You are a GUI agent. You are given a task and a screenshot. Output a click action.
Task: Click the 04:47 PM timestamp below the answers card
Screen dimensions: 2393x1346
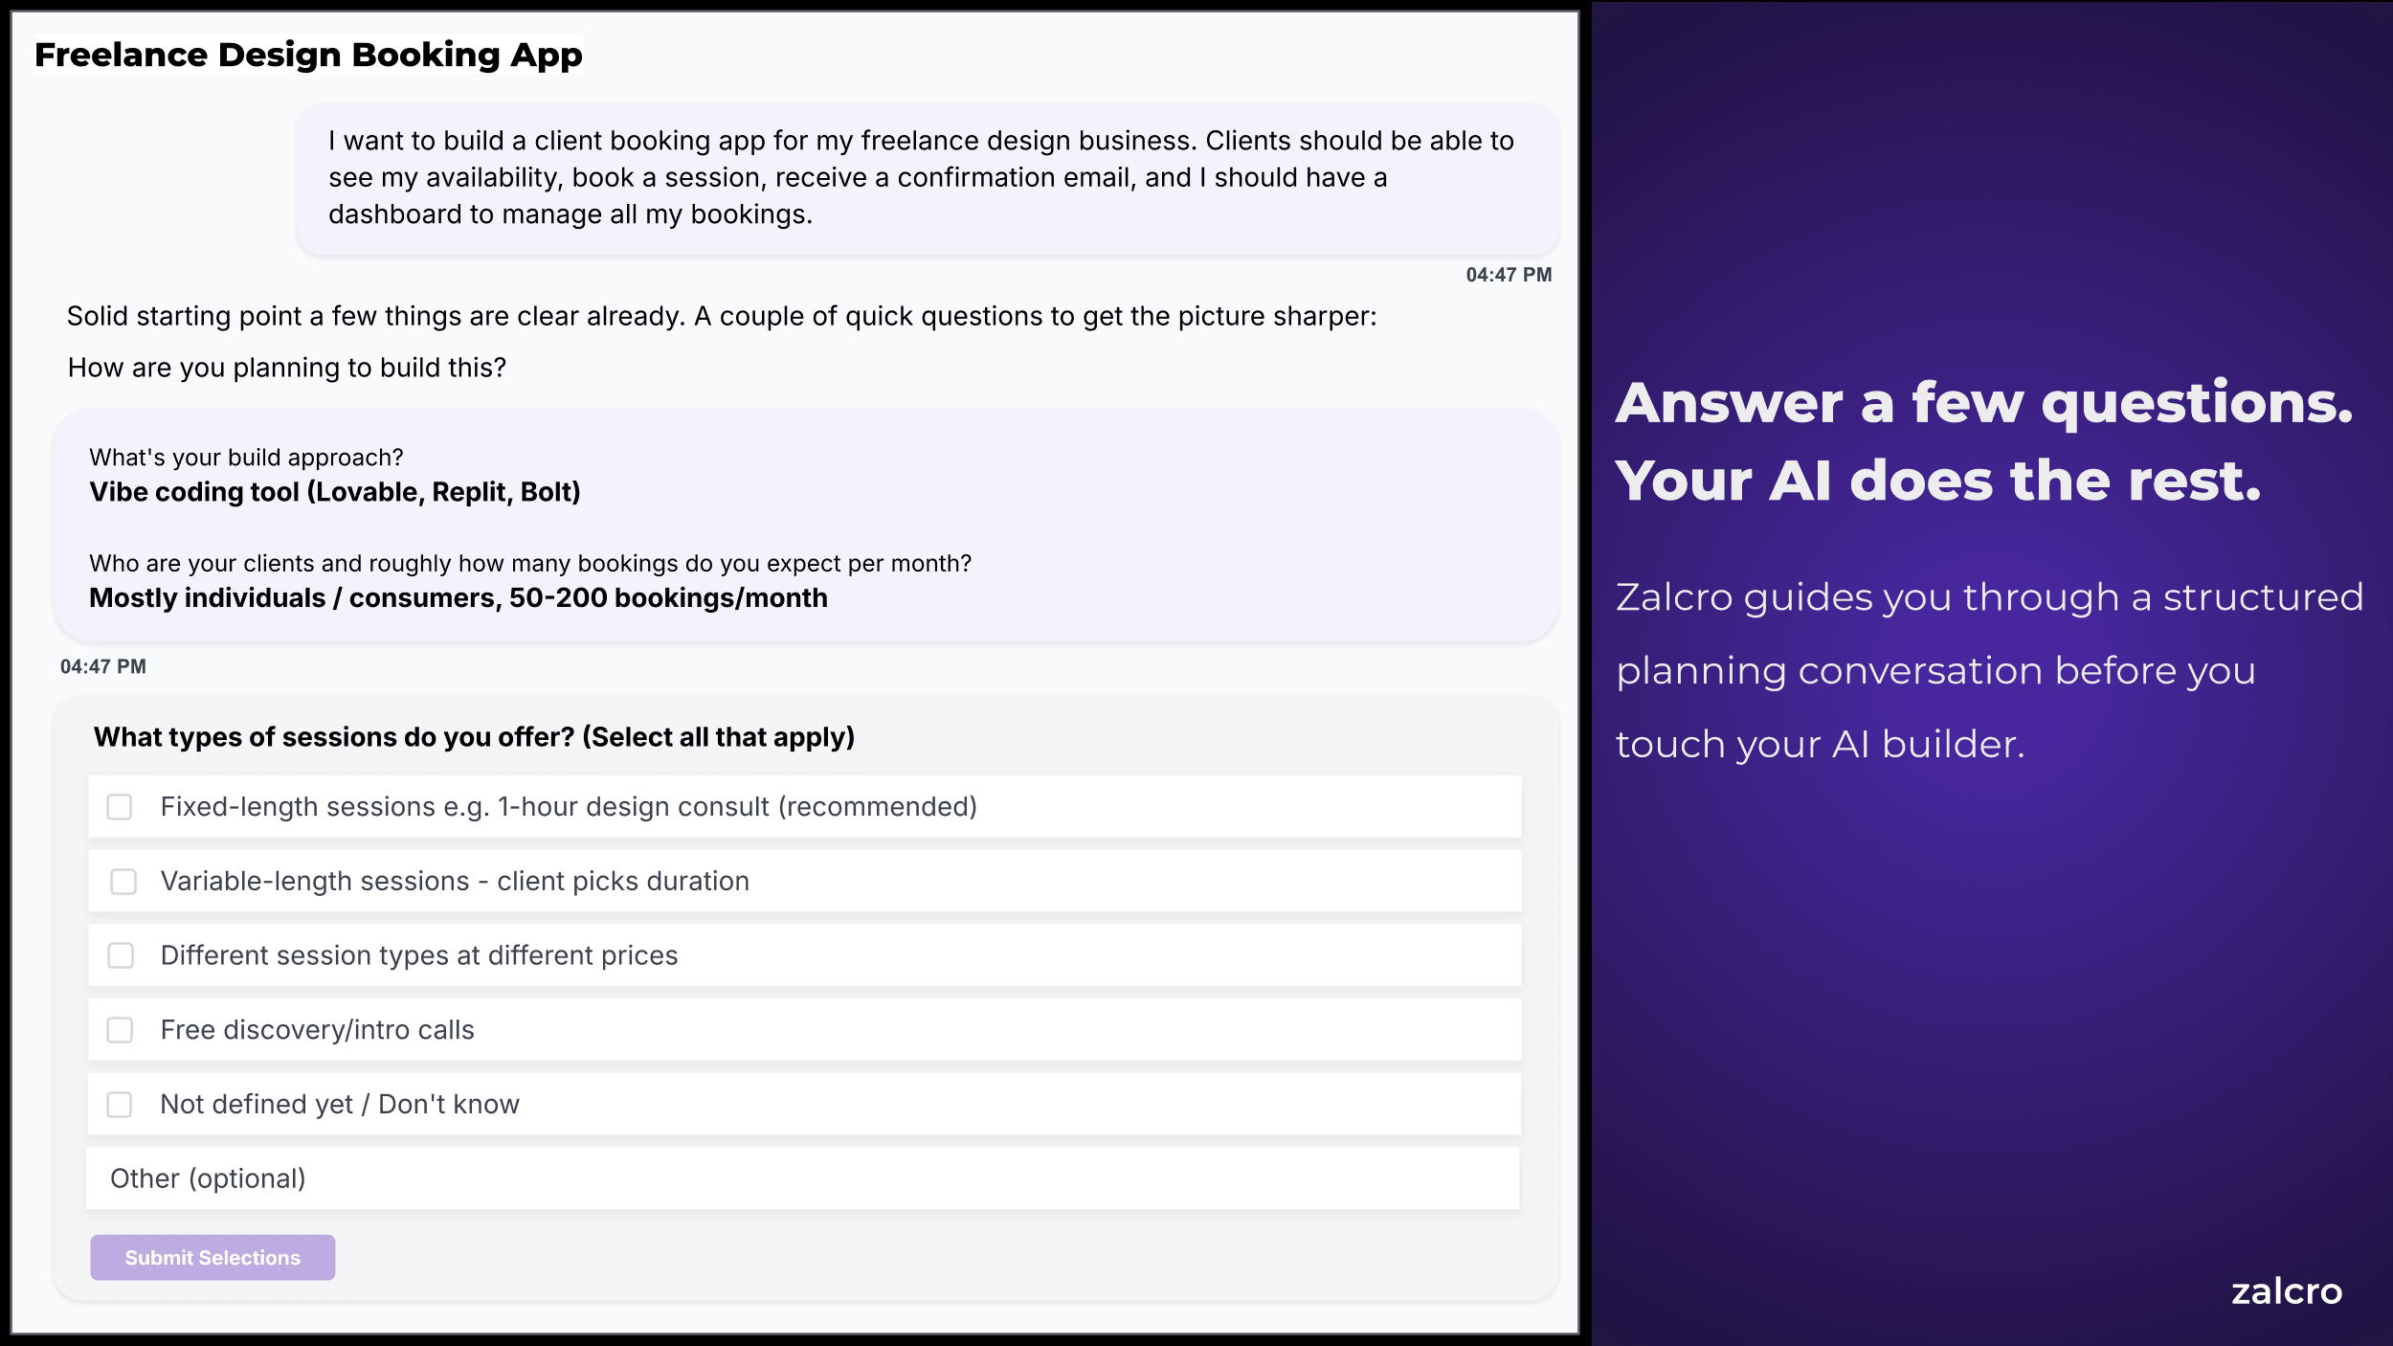click(103, 666)
